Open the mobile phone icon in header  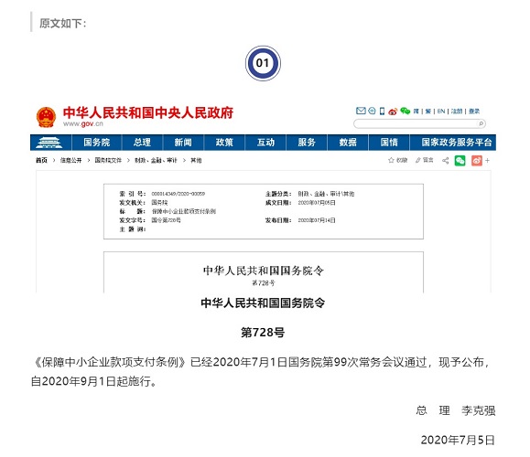(383, 111)
